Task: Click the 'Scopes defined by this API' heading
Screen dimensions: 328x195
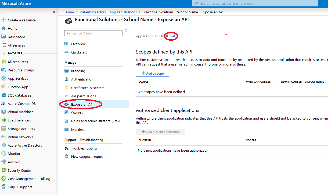Action: [164, 52]
